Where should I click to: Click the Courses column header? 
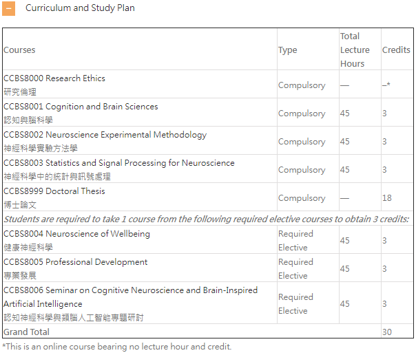coord(19,50)
